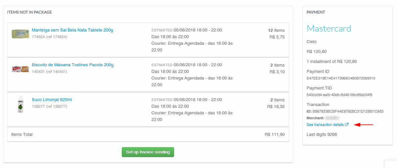397x168 pixels.
Task: Open the Suco Limonjal 625ml link
Action: (x=52, y=100)
